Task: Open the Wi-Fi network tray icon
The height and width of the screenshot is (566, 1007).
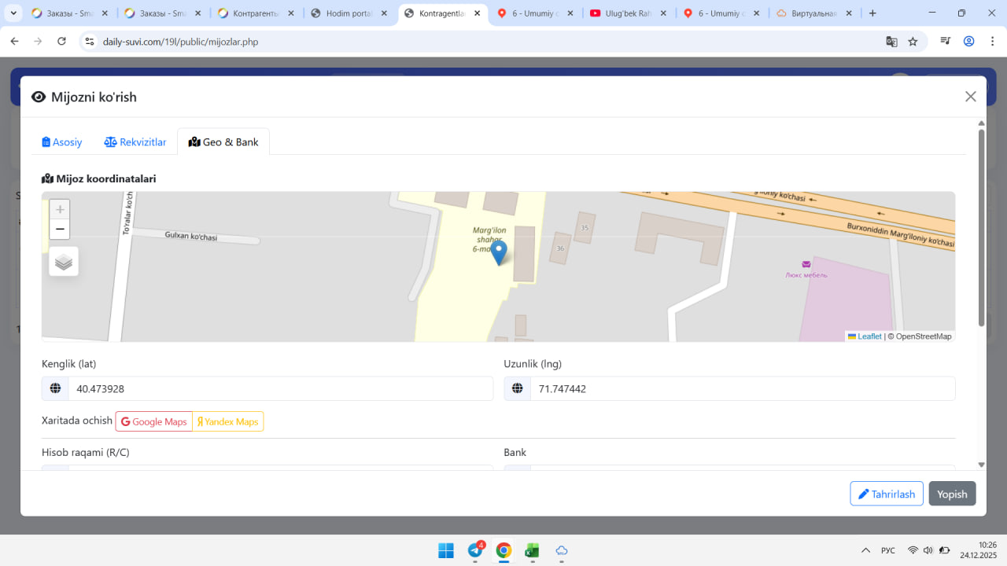Action: [x=913, y=550]
